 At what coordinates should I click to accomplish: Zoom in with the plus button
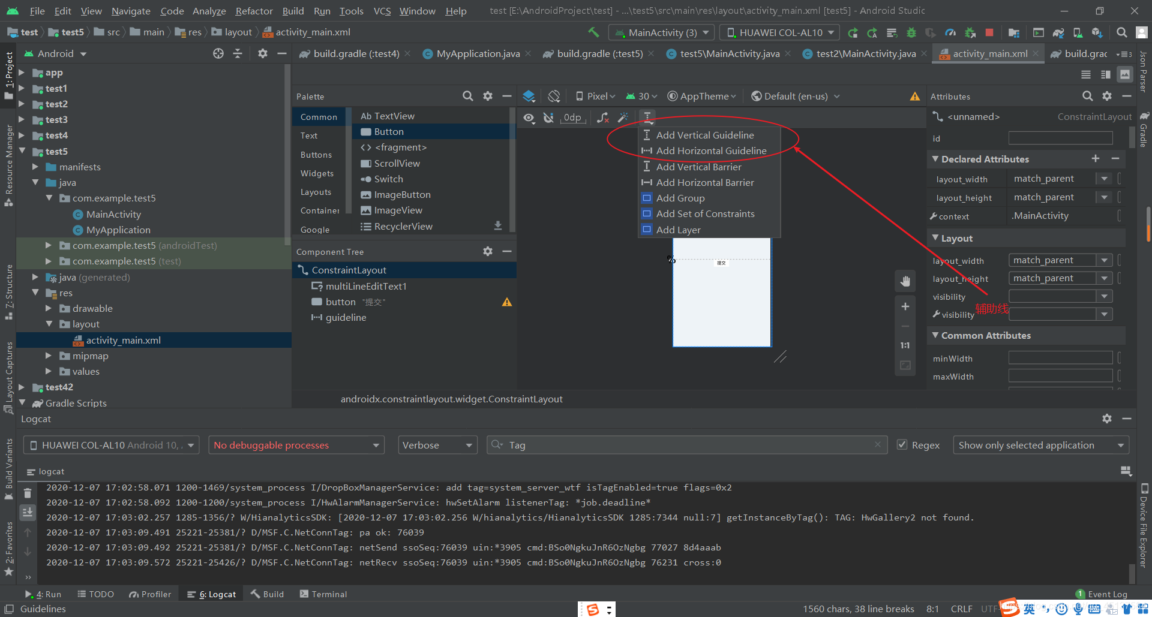pos(905,306)
